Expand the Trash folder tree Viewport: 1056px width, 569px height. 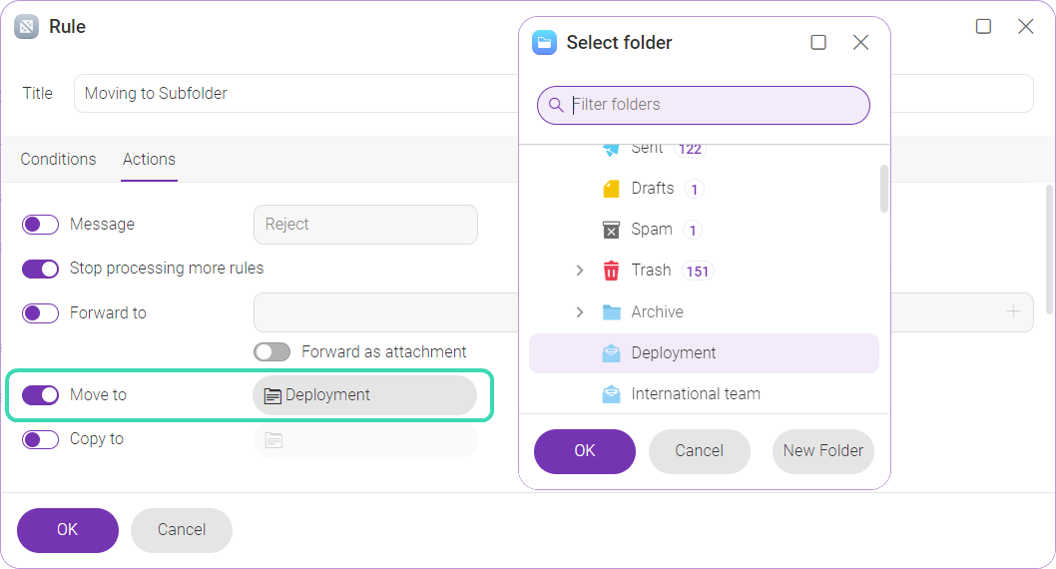[x=579, y=271]
